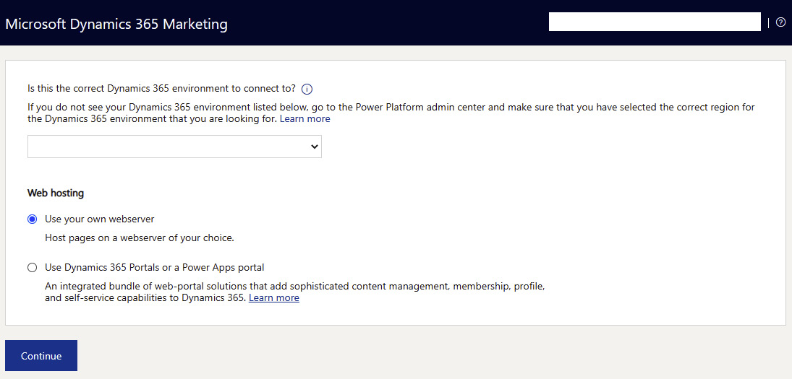
Task: Click the correct environment question text
Action: (161, 89)
